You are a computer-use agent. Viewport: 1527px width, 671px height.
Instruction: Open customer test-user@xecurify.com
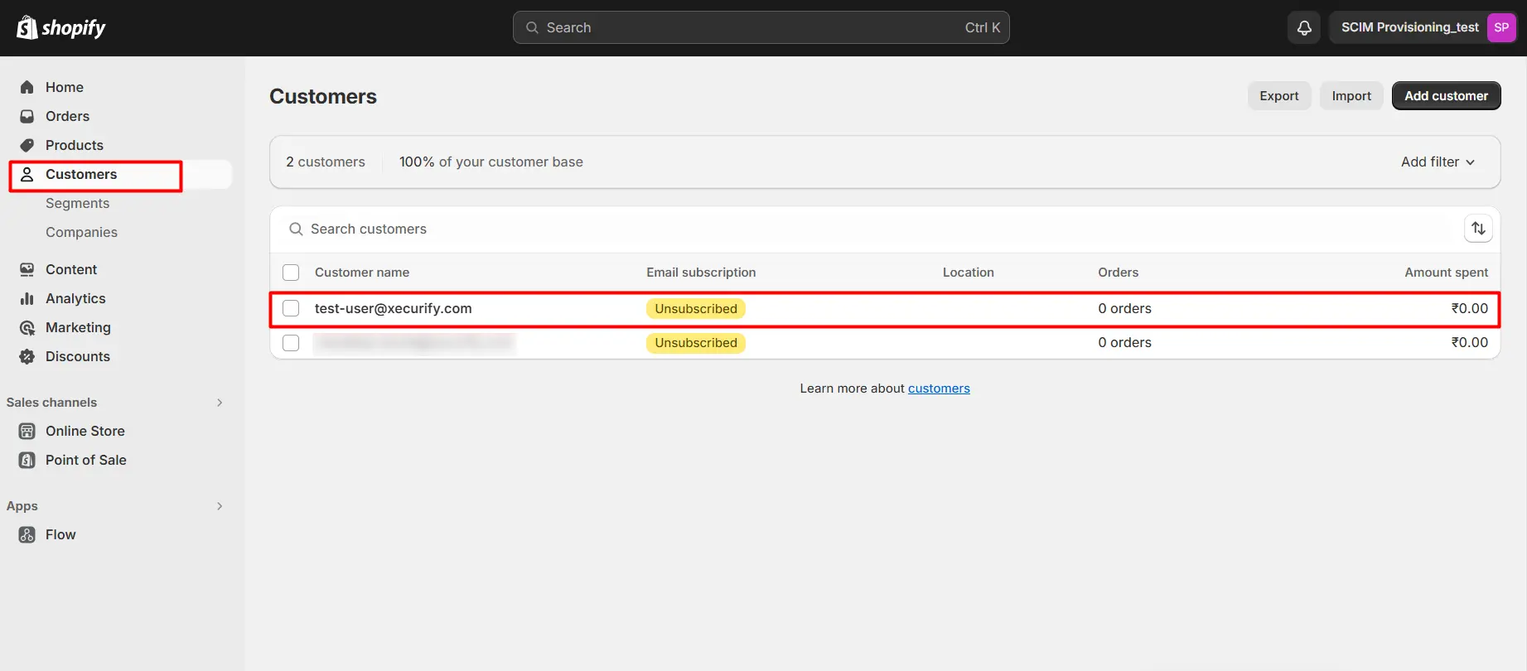pos(393,308)
